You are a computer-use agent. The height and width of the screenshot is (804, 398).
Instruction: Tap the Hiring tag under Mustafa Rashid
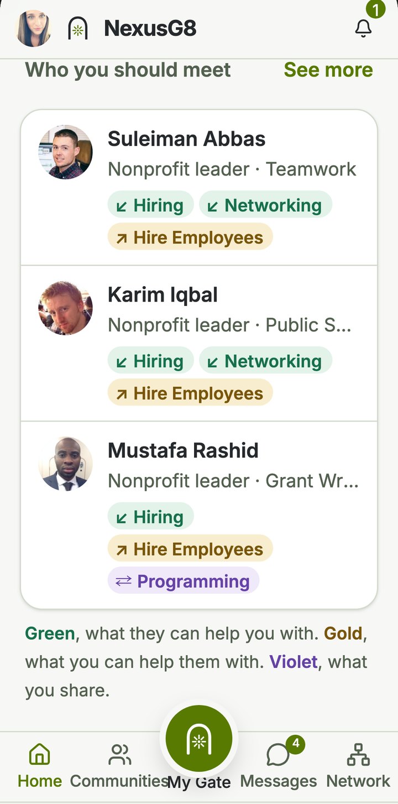pyautogui.click(x=151, y=517)
